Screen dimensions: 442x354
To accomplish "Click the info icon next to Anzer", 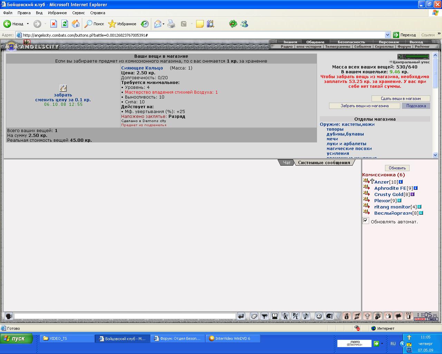I will [x=401, y=182].
